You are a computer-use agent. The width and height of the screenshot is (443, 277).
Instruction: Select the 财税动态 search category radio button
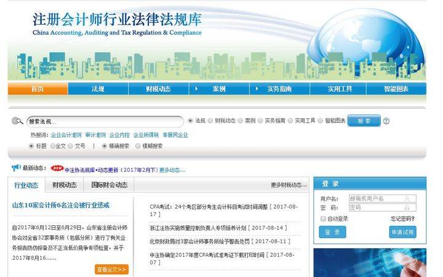point(210,121)
